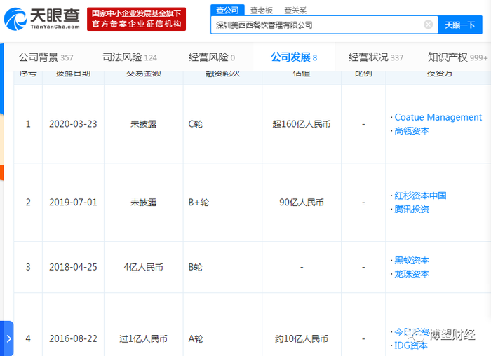Select the date 2019-07-01 cell

(x=73, y=202)
